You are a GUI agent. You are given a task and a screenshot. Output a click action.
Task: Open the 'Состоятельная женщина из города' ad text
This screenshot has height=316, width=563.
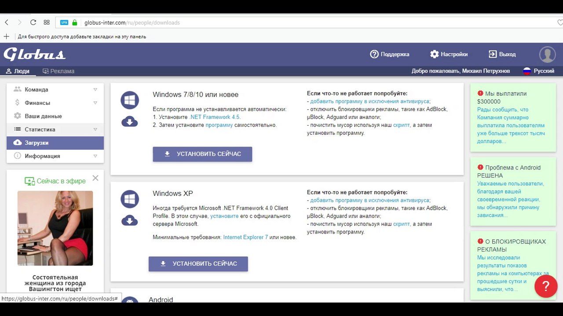click(55, 283)
